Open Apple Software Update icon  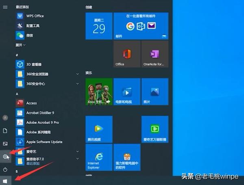(20, 142)
